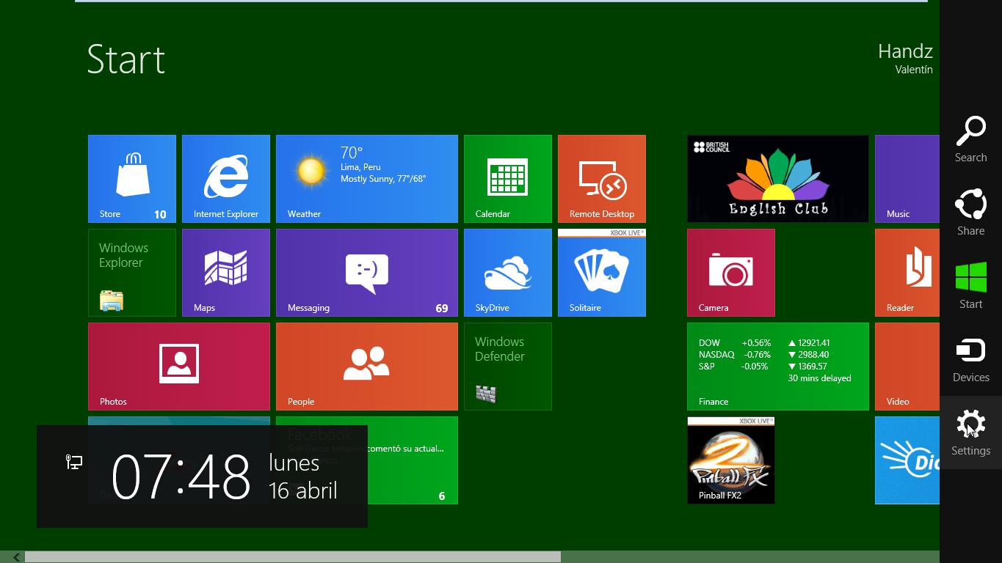Open the English Club tile thumbnail
The width and height of the screenshot is (1002, 563).
point(778,179)
